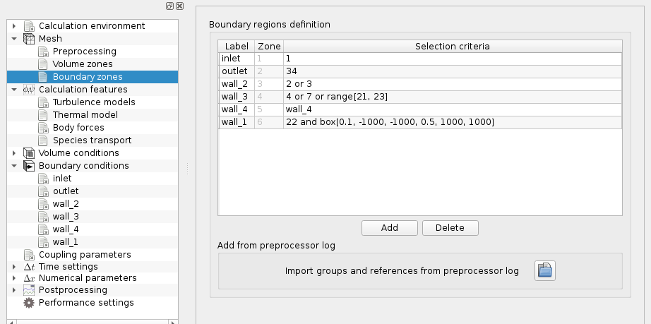Viewport: 651px width, 324px height.
Task: Open Preprocessing page in tree
Action: click(x=84, y=52)
